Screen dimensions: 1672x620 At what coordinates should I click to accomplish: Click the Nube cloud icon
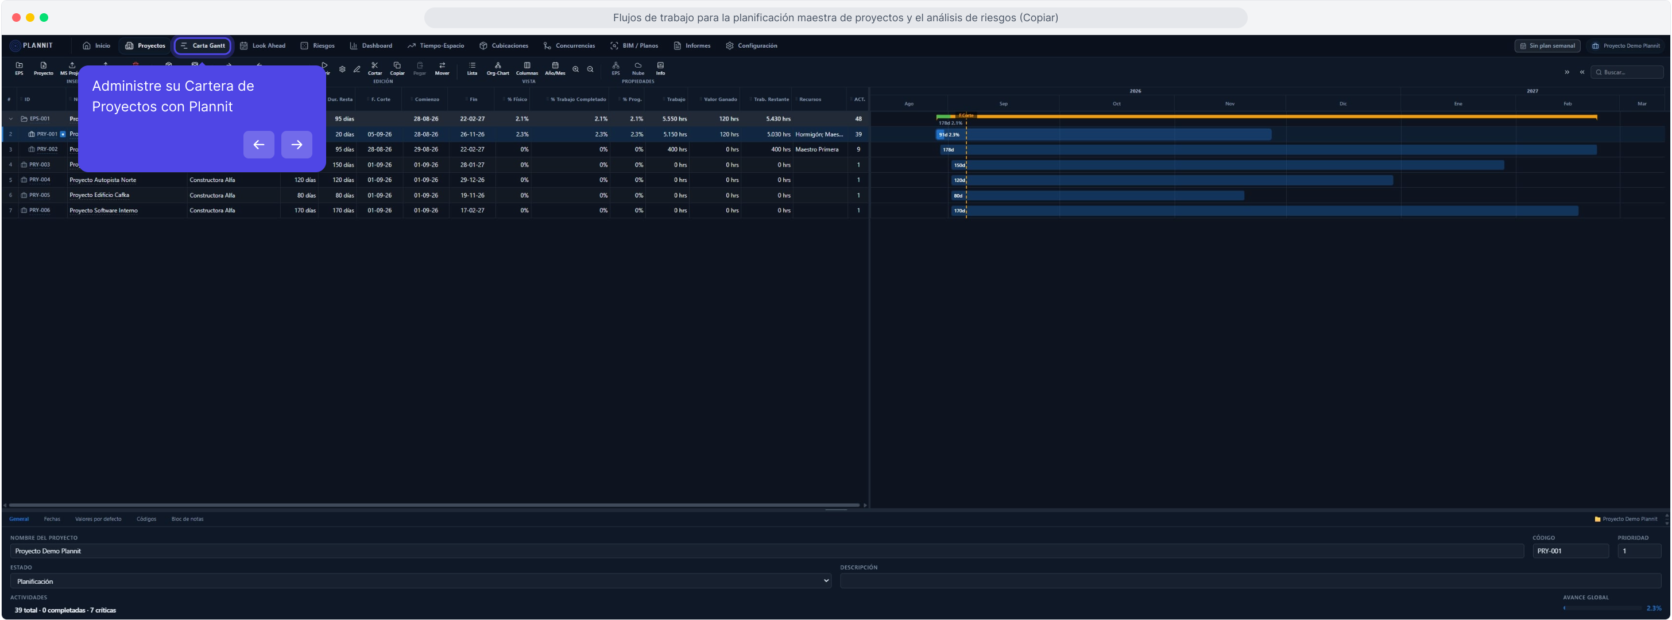[x=638, y=68]
